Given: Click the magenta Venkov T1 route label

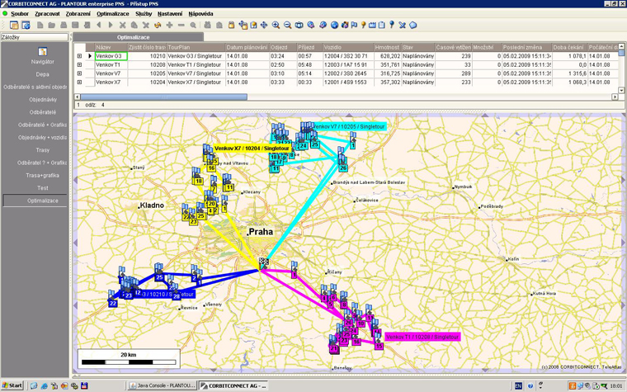Looking at the screenshot, I should pos(422,338).
